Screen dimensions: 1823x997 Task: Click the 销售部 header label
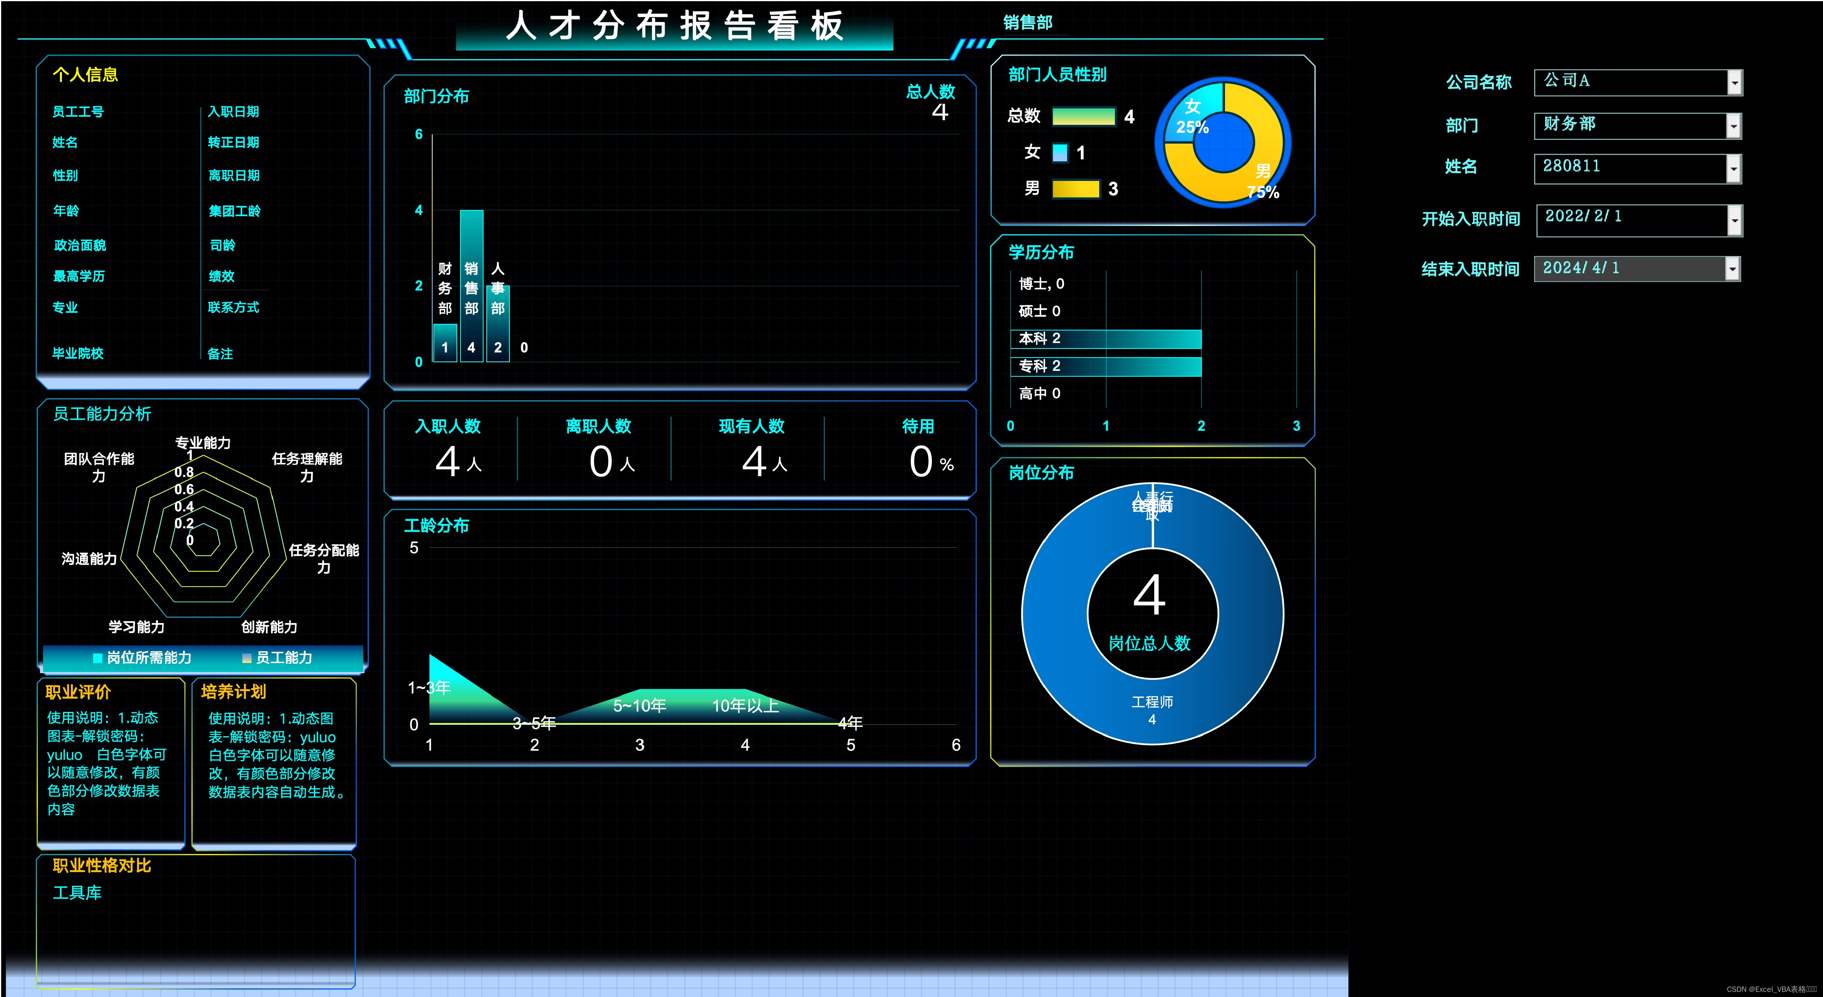[x=1027, y=23]
